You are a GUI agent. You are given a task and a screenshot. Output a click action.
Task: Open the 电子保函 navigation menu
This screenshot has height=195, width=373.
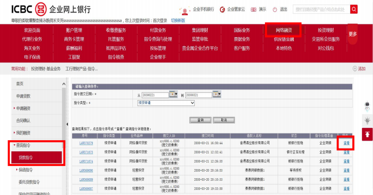click(32, 57)
